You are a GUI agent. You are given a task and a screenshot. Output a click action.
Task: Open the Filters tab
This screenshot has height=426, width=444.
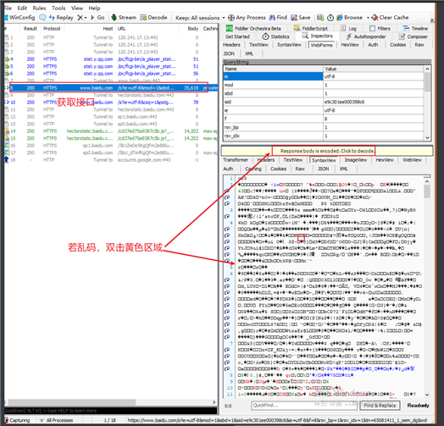(x=380, y=28)
